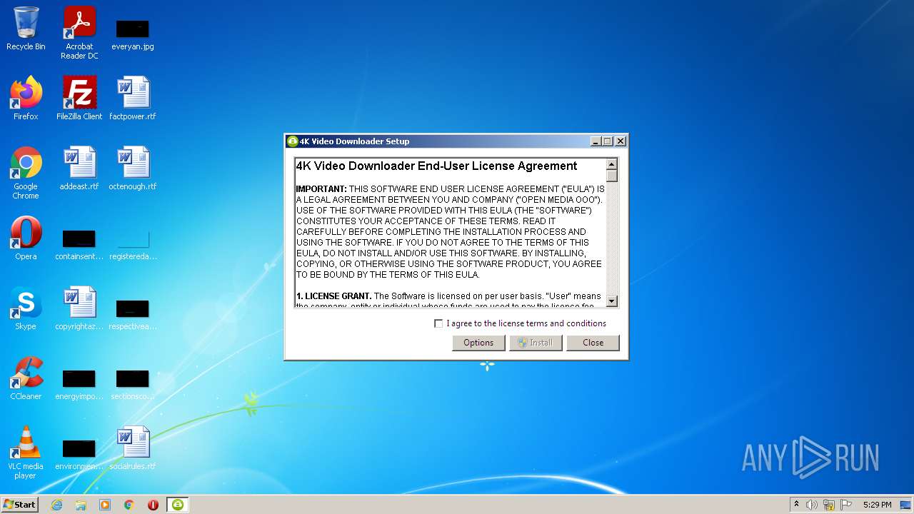Viewport: 914px width, 514px height.
Task: Click the Options button
Action: tap(478, 343)
